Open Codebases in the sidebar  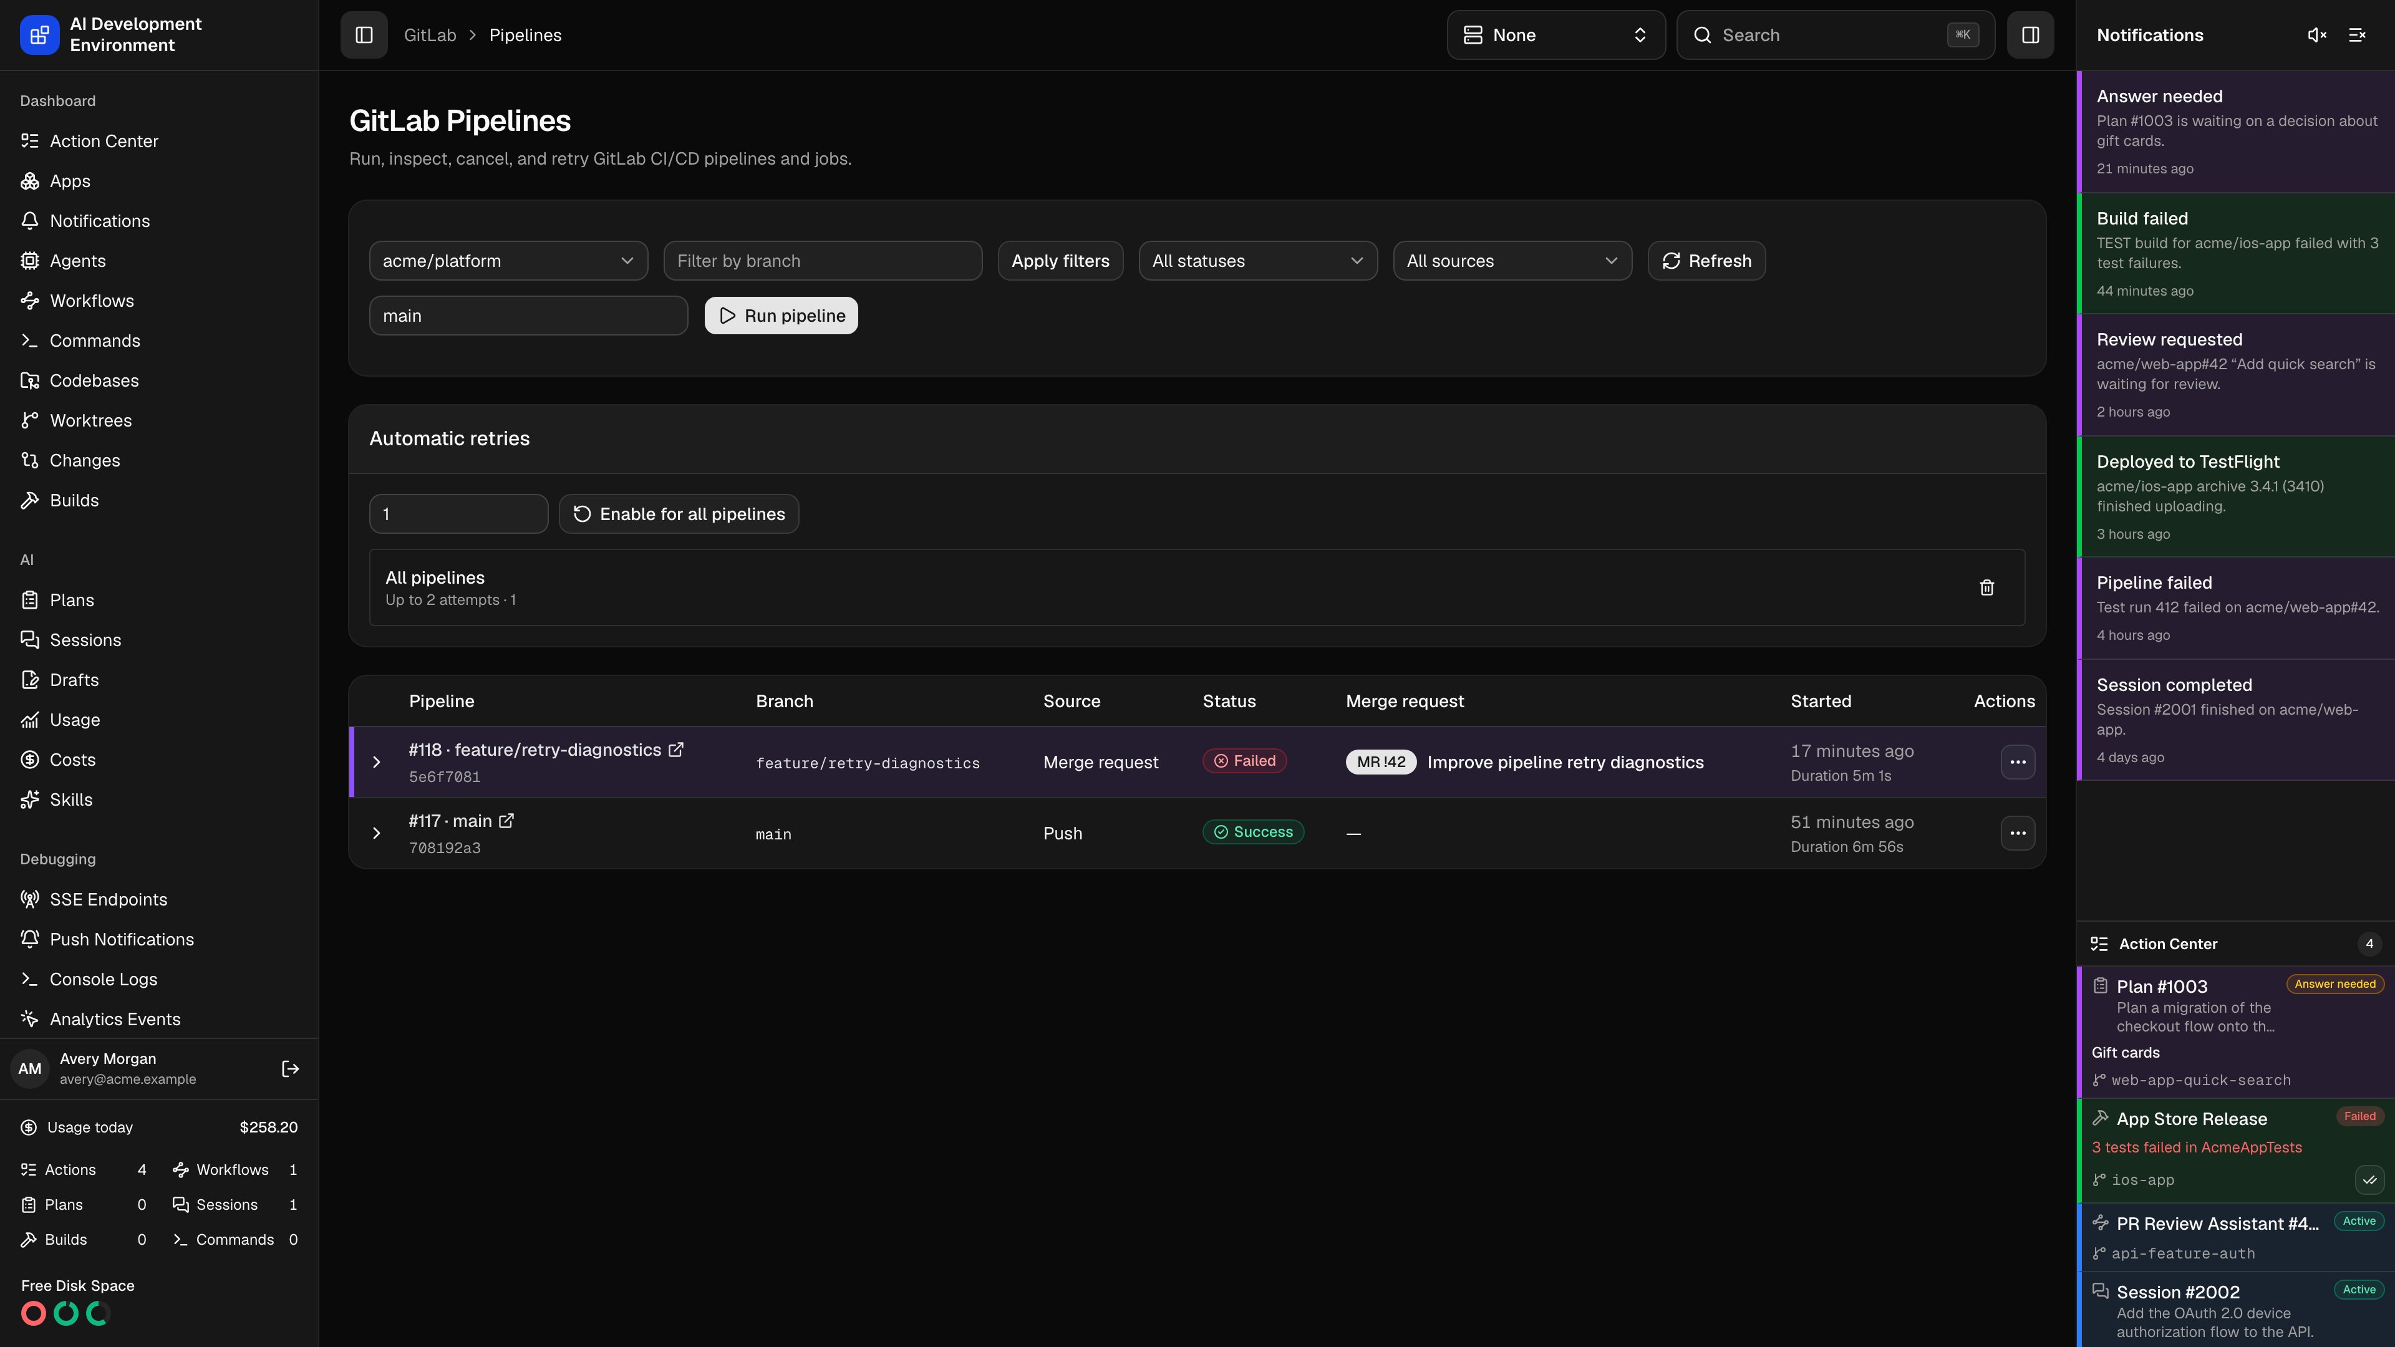[159, 380]
